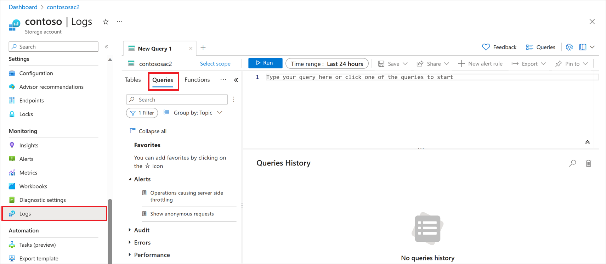Open options menu beside queries search

click(234, 100)
